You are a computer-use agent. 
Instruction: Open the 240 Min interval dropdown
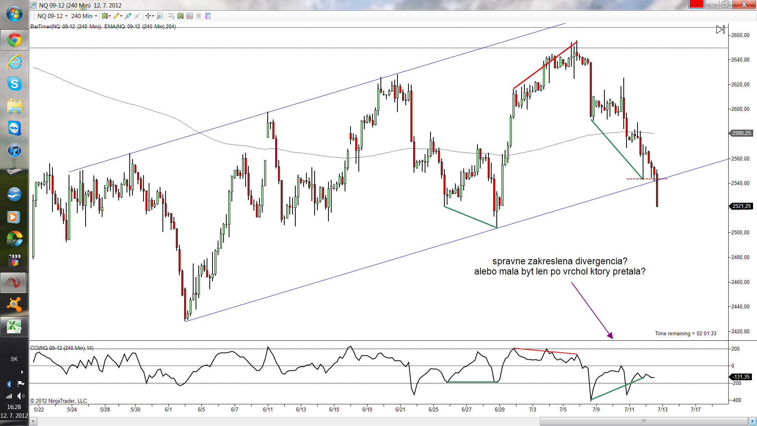[x=84, y=16]
